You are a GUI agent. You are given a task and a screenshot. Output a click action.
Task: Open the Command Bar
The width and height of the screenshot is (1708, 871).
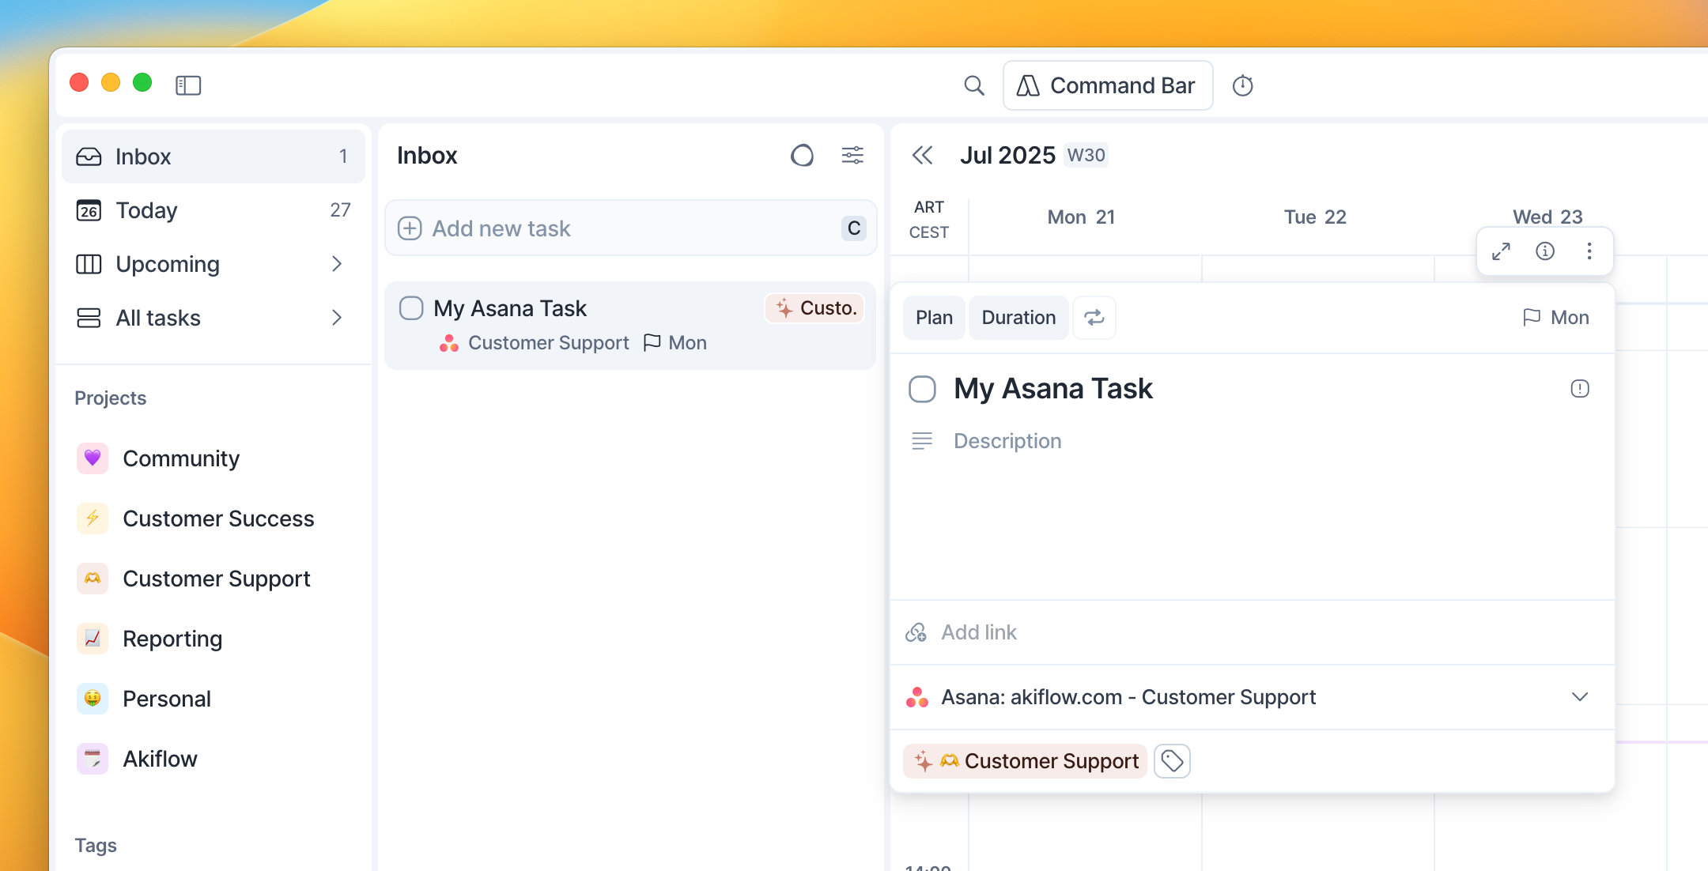coord(1108,85)
